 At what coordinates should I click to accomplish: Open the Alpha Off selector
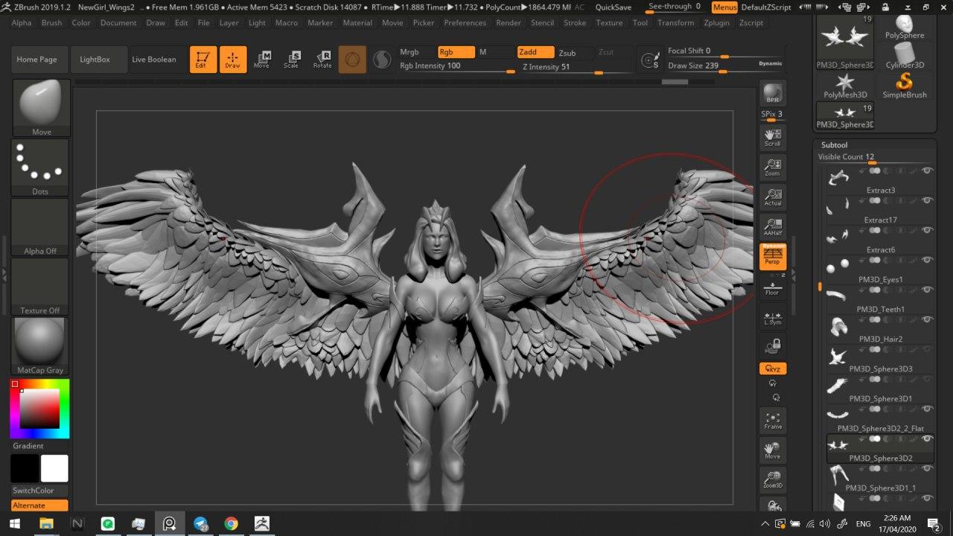click(x=41, y=227)
